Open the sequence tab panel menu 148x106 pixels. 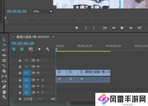pos(53,37)
